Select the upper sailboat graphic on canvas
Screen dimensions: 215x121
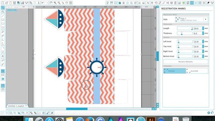click(x=54, y=19)
